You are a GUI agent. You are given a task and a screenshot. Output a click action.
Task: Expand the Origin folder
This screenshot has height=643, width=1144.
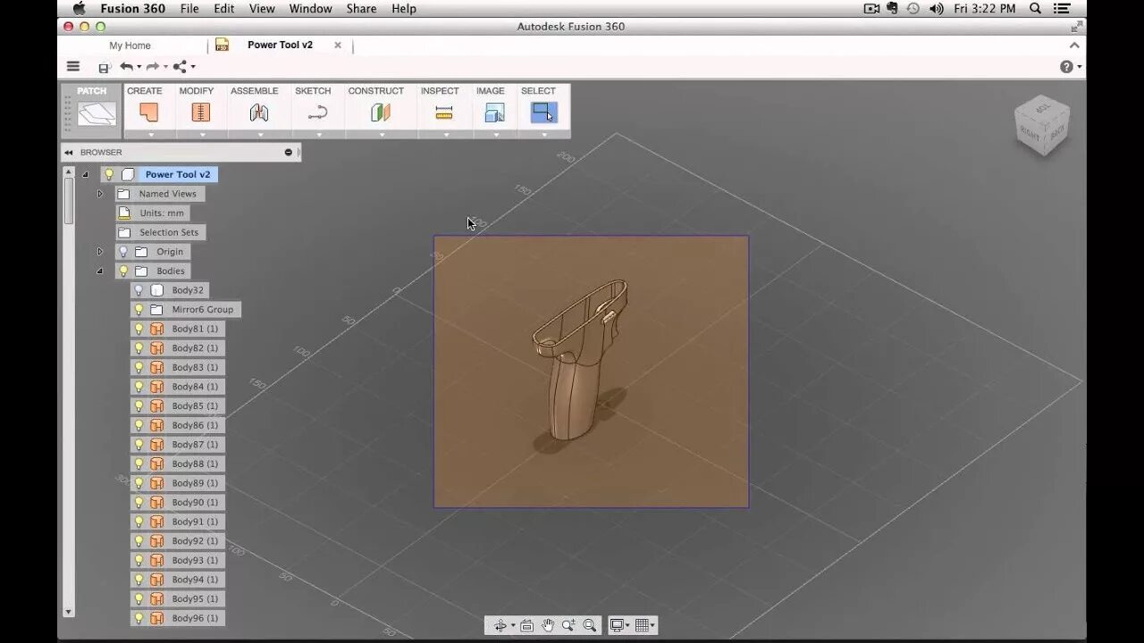(x=100, y=252)
